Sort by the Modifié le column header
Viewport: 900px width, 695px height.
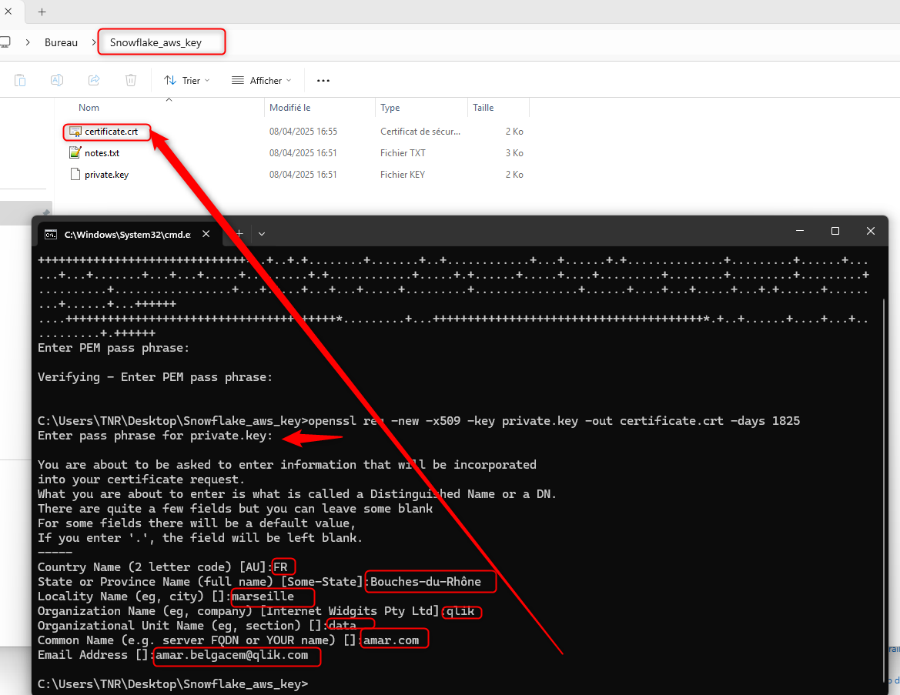(289, 108)
